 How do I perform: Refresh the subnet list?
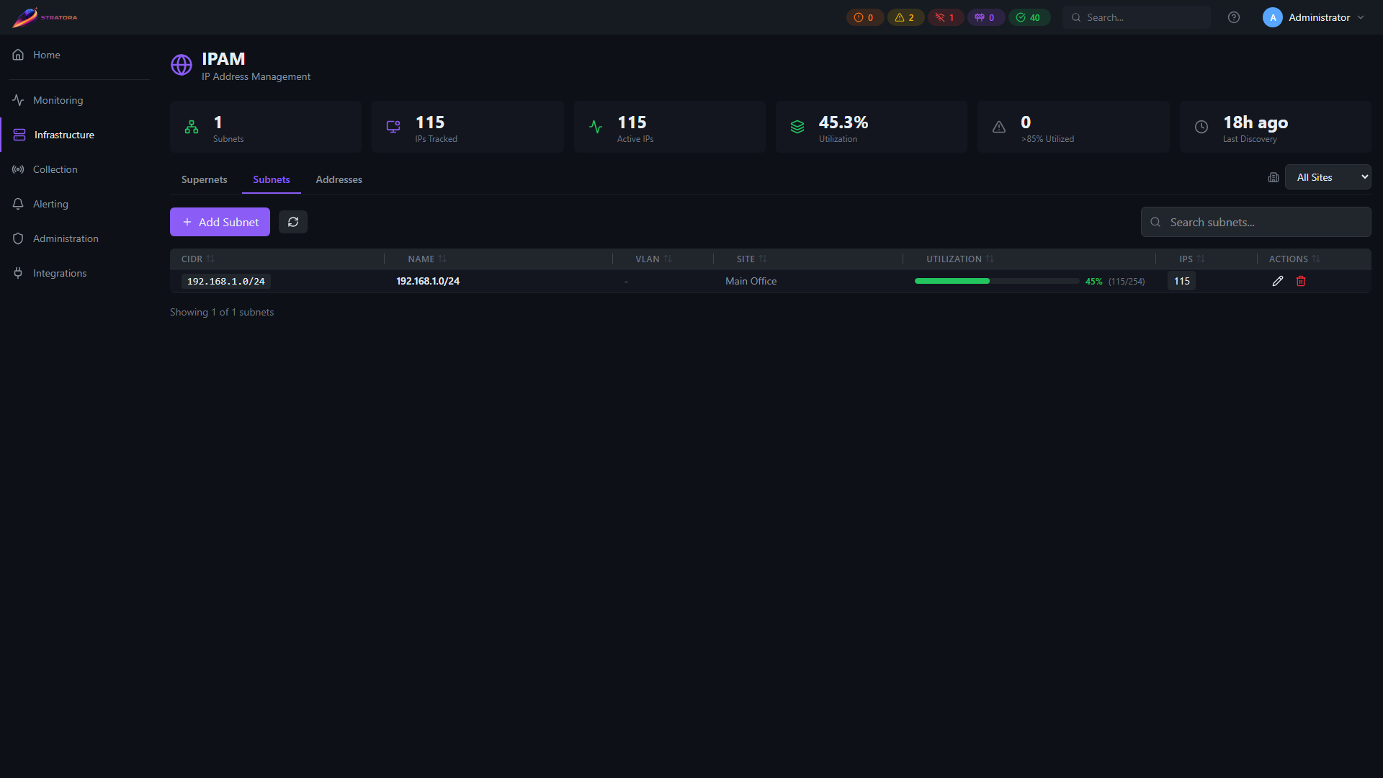tap(293, 222)
